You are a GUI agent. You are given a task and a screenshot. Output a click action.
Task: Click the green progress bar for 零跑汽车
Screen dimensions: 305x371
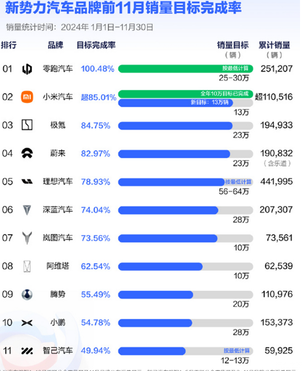185,69
